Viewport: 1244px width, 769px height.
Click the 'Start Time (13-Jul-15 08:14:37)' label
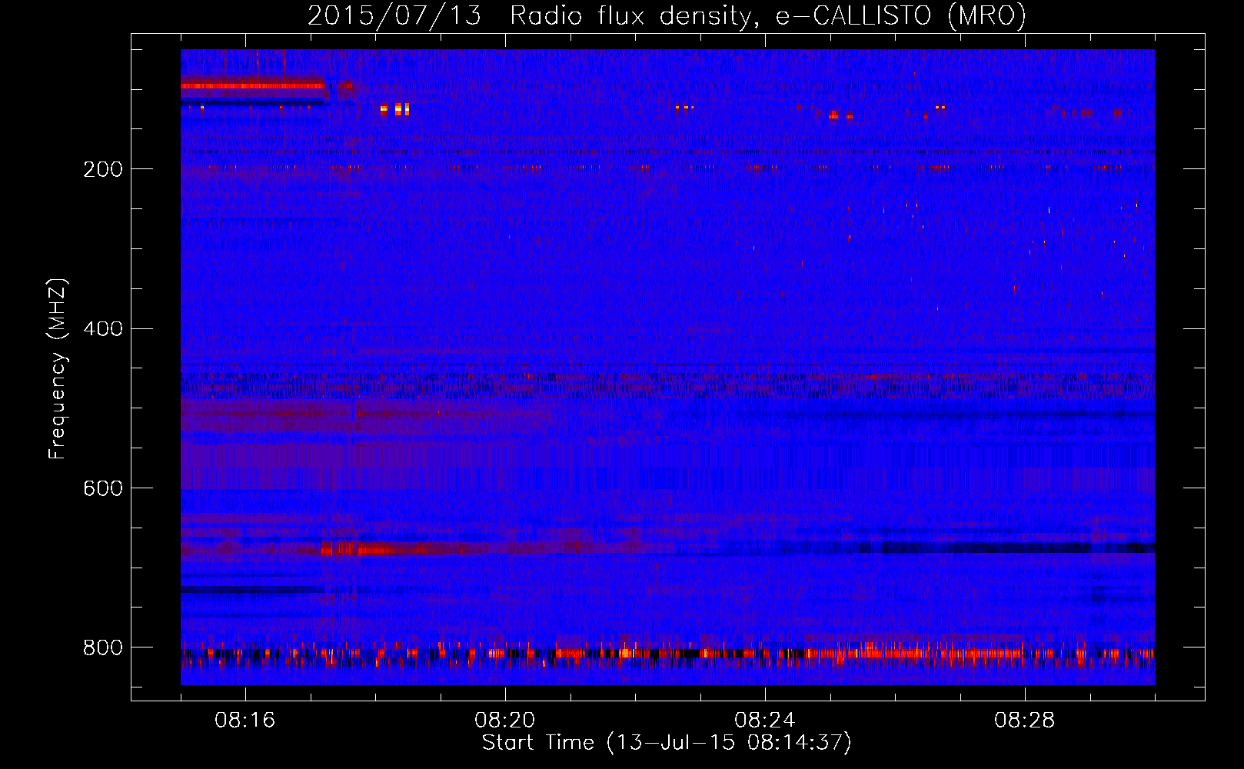[x=667, y=743]
